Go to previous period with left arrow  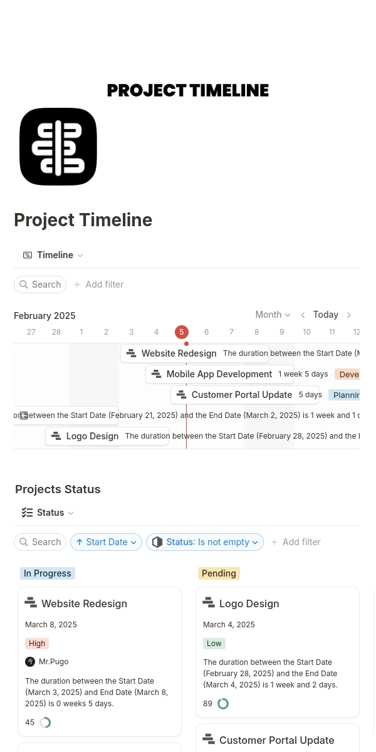(303, 315)
